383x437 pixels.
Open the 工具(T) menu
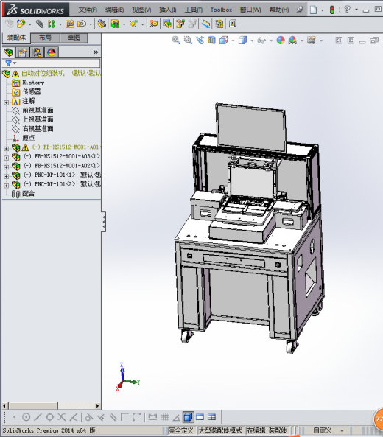pyautogui.click(x=193, y=10)
